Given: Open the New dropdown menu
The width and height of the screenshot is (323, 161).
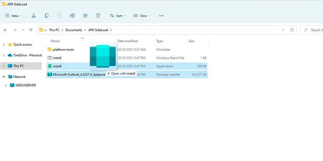Looking at the screenshot, I should pyautogui.click(x=13, y=16).
